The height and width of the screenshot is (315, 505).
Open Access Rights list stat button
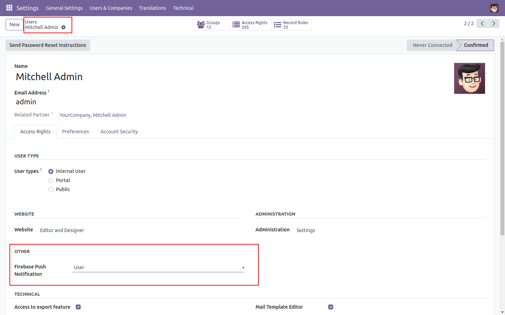click(250, 25)
